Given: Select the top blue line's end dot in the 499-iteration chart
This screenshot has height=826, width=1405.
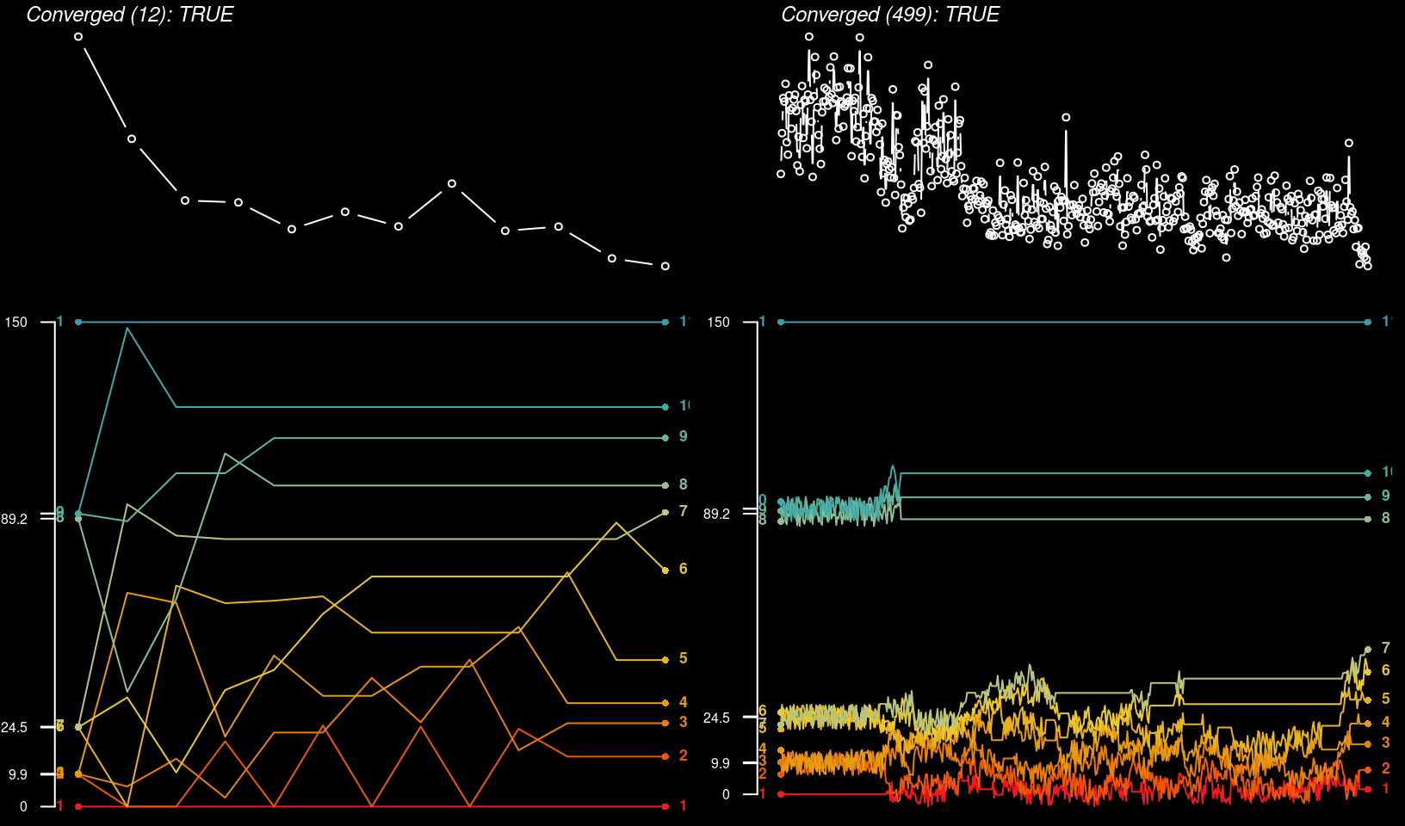Looking at the screenshot, I should 1367,322.
